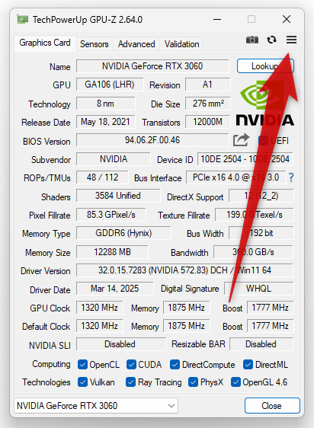Click the Lookup button

tap(265, 66)
